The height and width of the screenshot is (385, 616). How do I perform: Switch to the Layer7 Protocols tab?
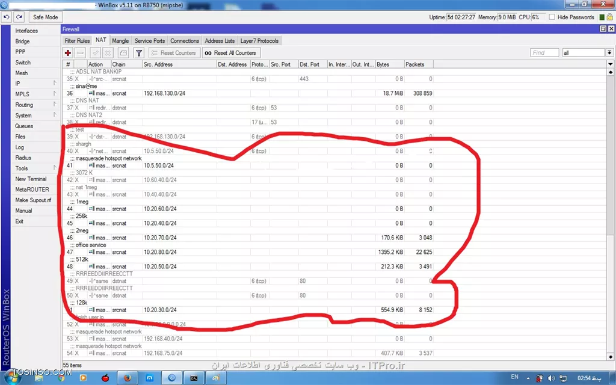(x=259, y=41)
